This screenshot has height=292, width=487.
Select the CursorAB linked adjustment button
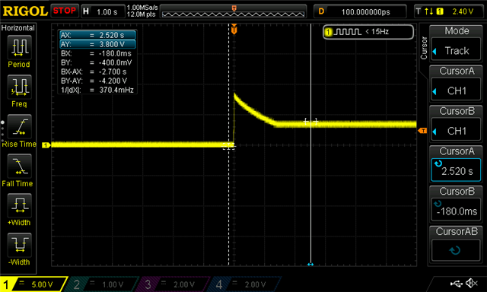457,250
